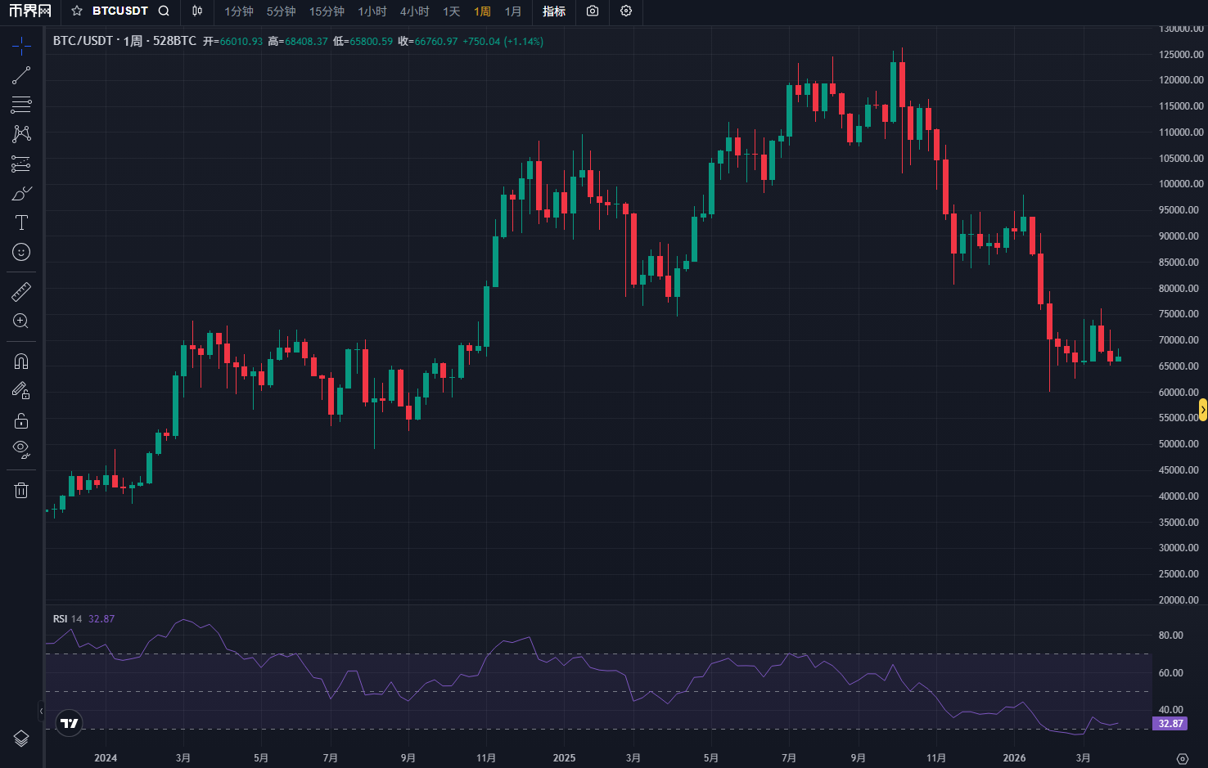1208x768 pixels.
Task: Expand right side panel yellow arrow
Action: click(x=1202, y=410)
